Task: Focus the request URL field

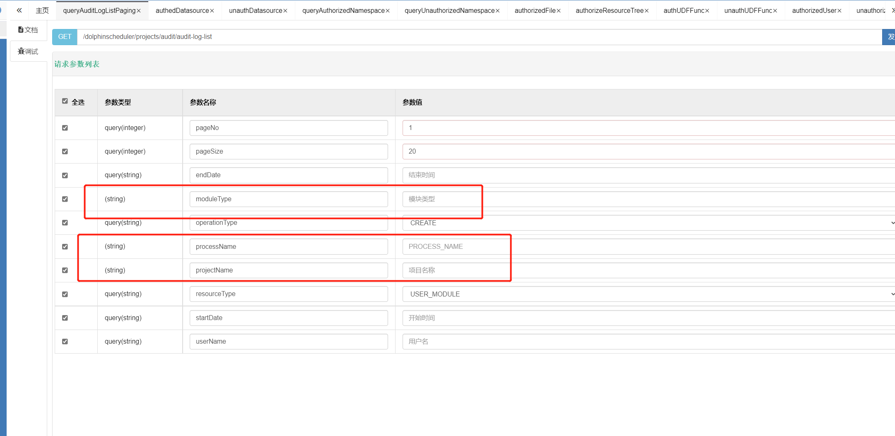Action: tap(480, 37)
